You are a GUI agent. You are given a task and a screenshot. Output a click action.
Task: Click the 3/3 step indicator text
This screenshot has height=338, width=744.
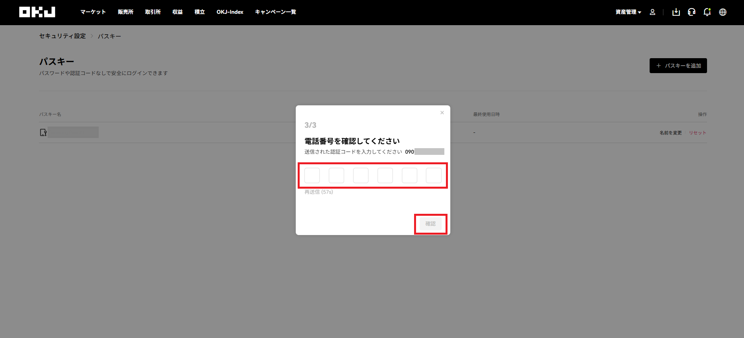click(310, 125)
